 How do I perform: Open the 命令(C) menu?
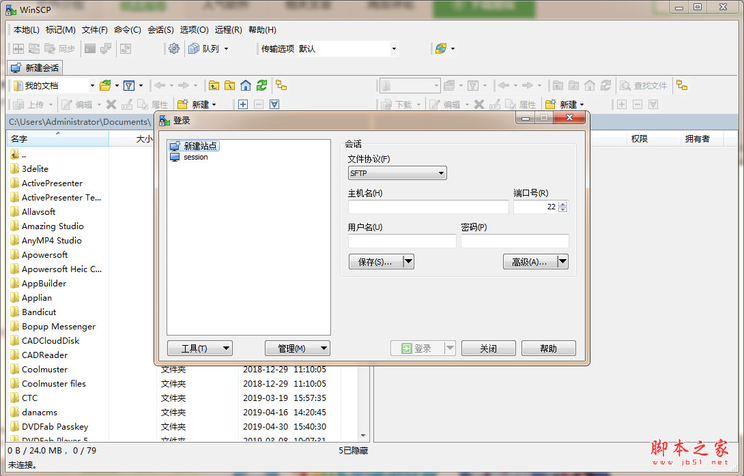click(x=128, y=30)
